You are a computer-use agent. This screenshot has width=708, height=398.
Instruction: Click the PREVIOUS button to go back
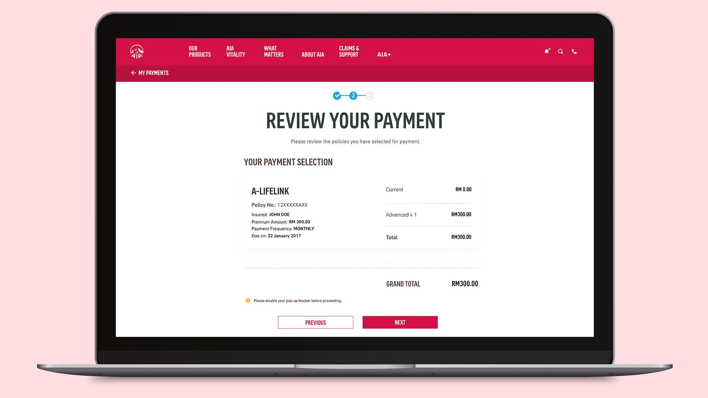(x=315, y=322)
